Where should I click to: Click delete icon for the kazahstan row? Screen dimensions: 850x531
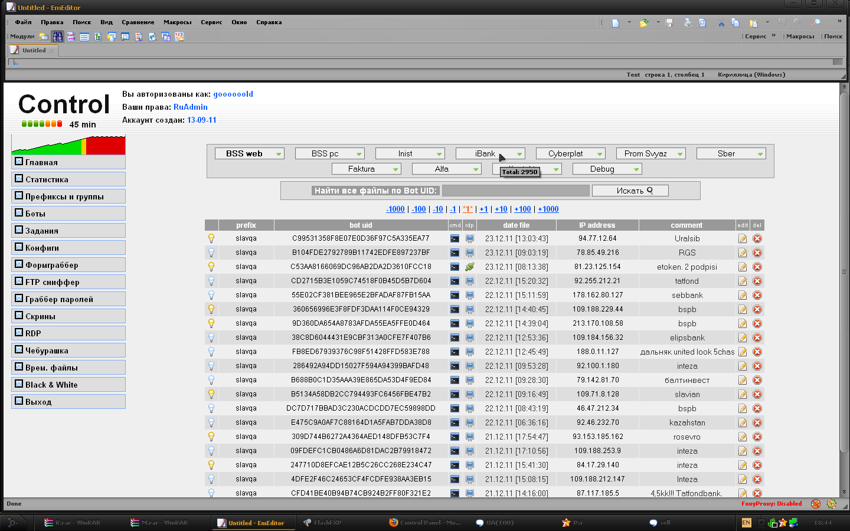[757, 423]
